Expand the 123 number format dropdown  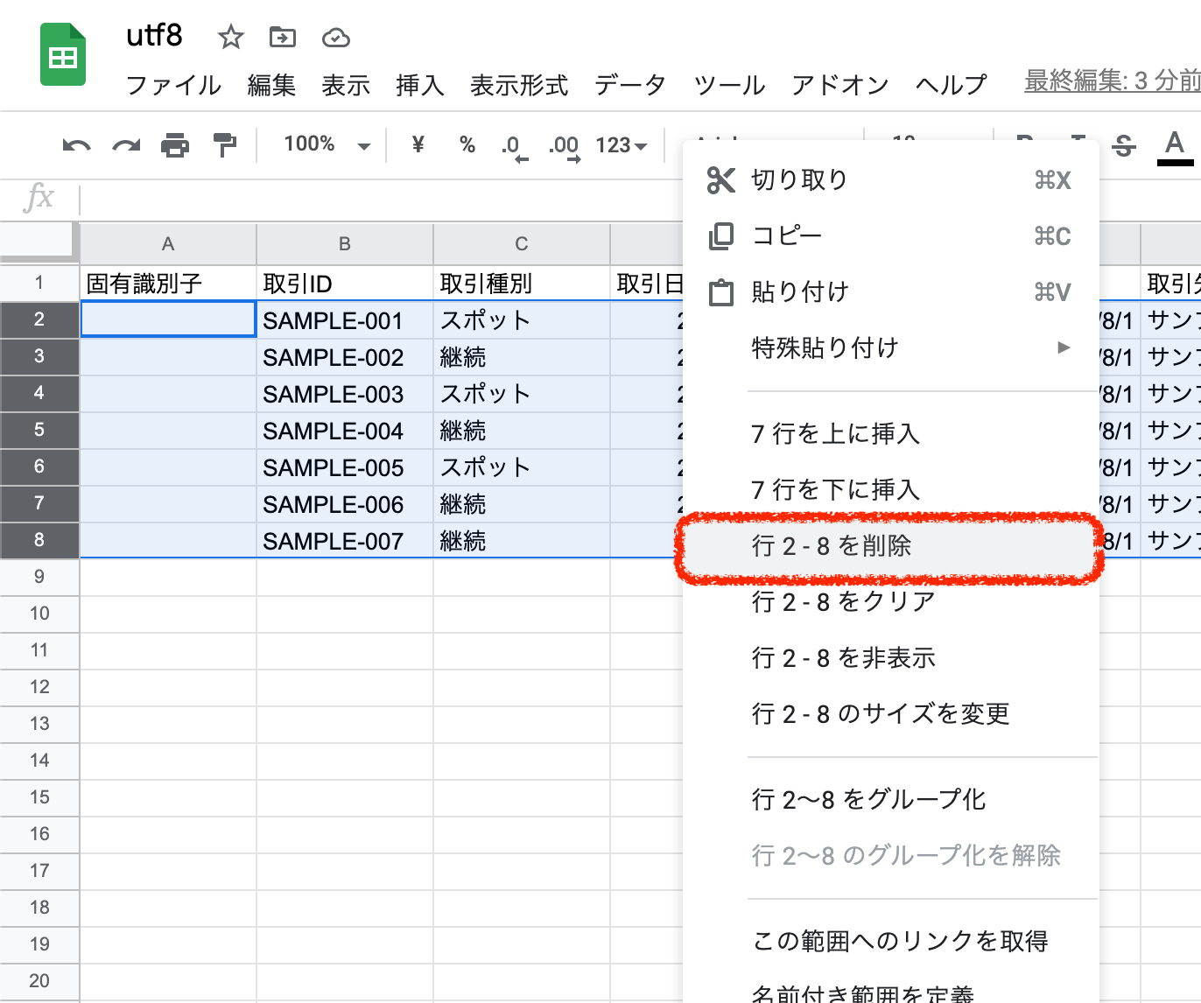point(621,145)
